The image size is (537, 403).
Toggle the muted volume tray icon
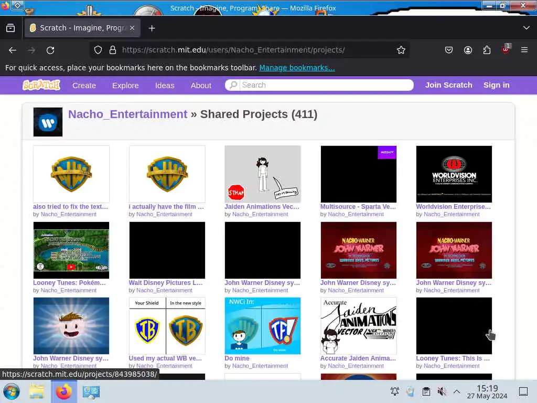tap(442, 391)
